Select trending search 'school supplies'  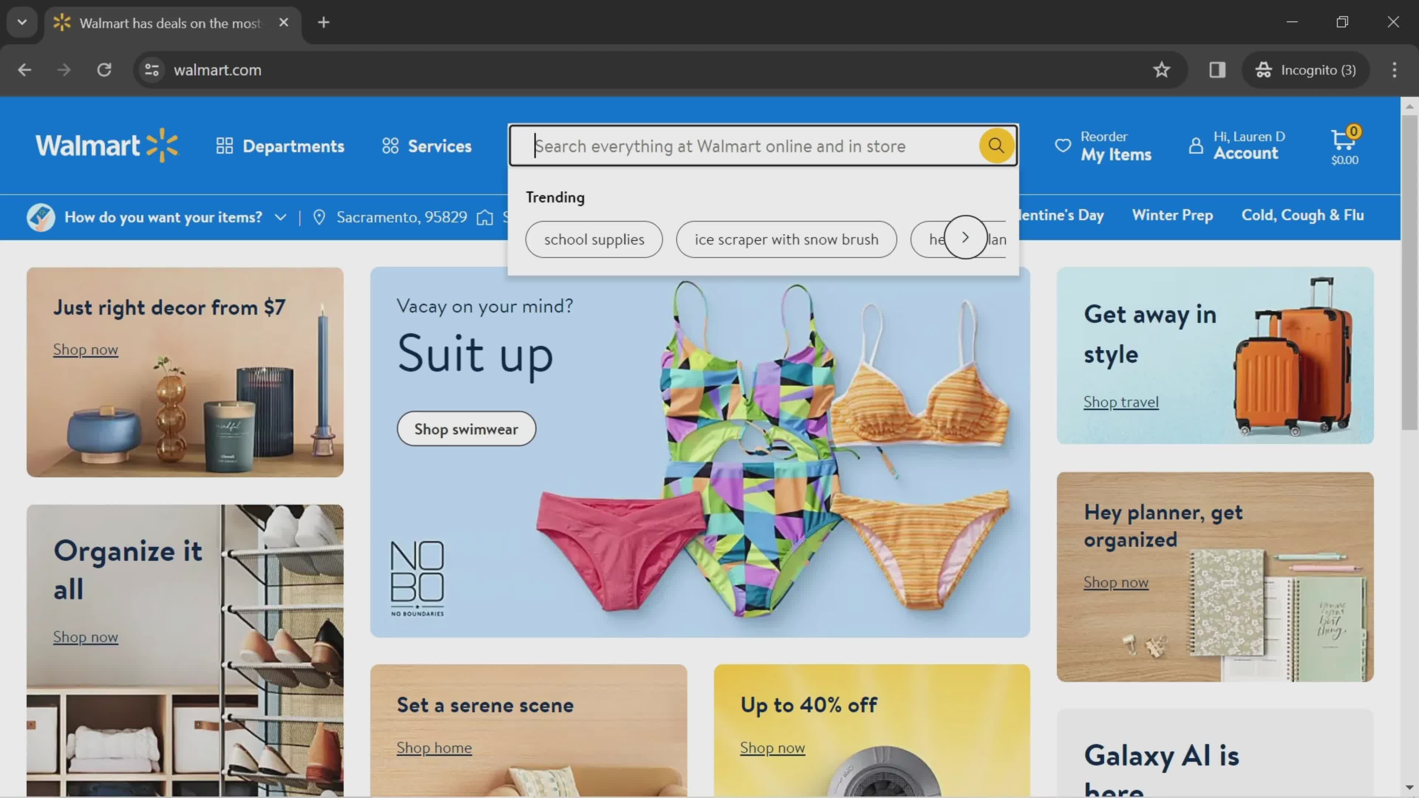tap(594, 239)
